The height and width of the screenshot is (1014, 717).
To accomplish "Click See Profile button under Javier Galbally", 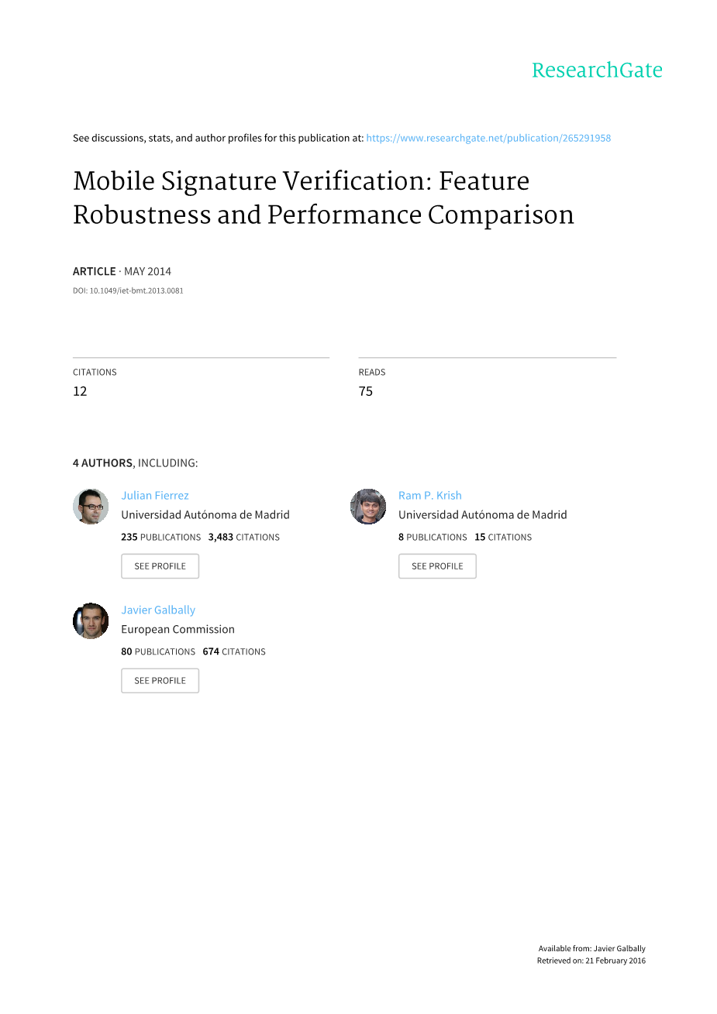I will (x=160, y=681).
